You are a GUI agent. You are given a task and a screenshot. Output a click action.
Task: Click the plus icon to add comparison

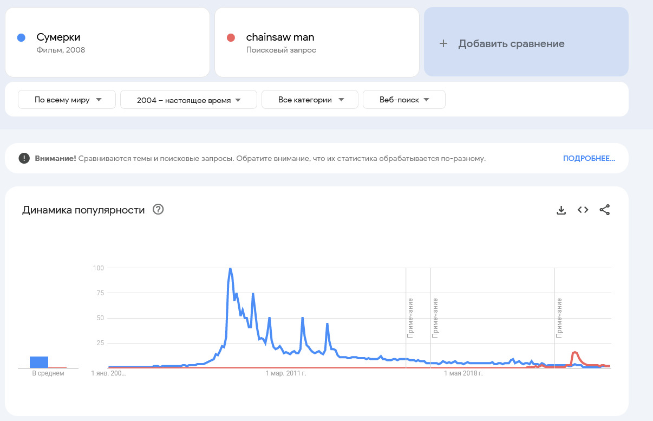point(443,44)
